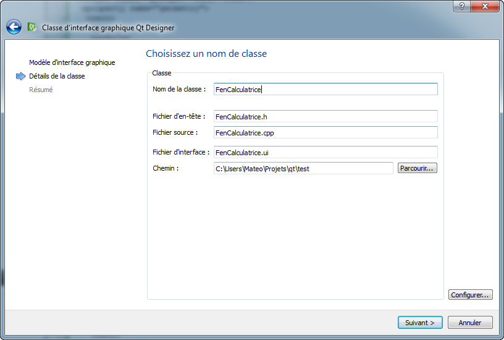Select the "Modèle d'interface graphique" step

pyautogui.click(x=72, y=62)
